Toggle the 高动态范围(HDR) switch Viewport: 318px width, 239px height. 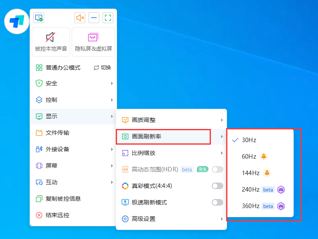coord(217,169)
